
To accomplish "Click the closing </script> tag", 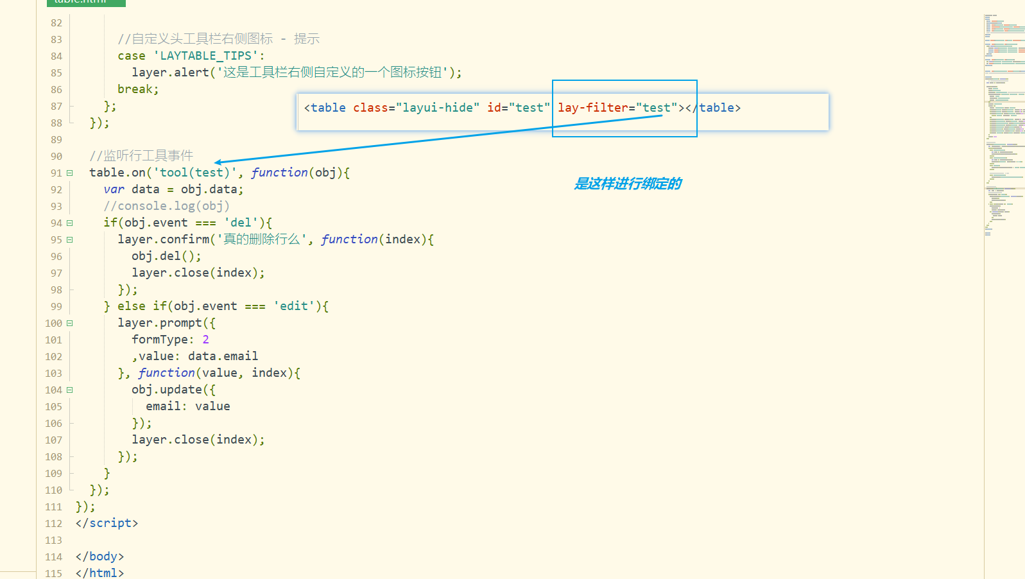I will pyautogui.click(x=107, y=523).
